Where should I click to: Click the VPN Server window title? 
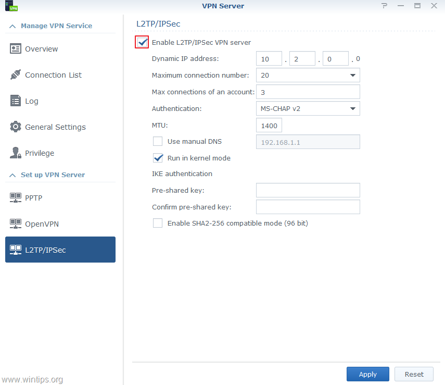223,6
